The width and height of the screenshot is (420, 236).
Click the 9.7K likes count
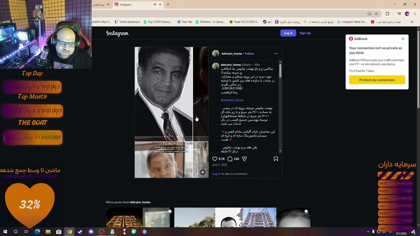222,159
